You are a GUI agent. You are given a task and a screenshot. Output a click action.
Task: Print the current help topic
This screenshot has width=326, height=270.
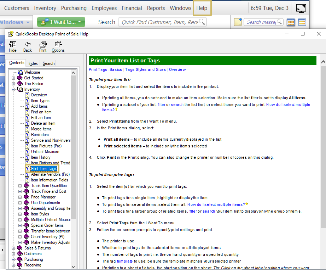pyautogui.click(x=42, y=46)
